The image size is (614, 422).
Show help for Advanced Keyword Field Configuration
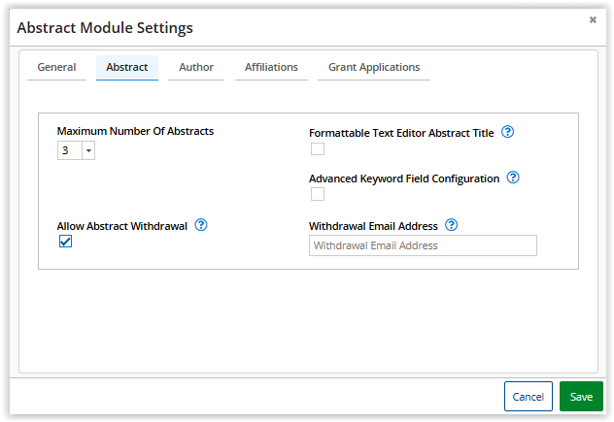point(513,178)
